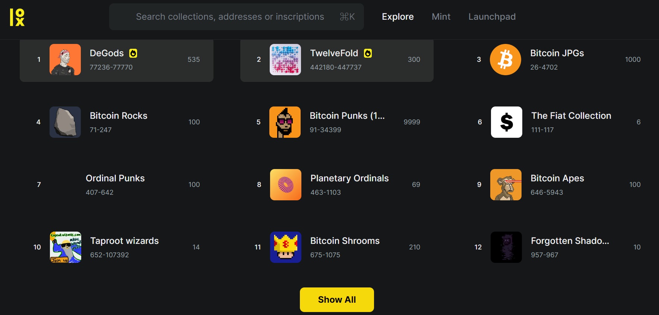Click The Fiat Collection dollar sign icon

click(x=506, y=122)
